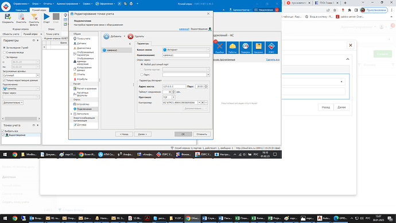Click the Уведомления bell indicator with the red badge
The width and height of the screenshot is (396, 223).
click(266, 10)
